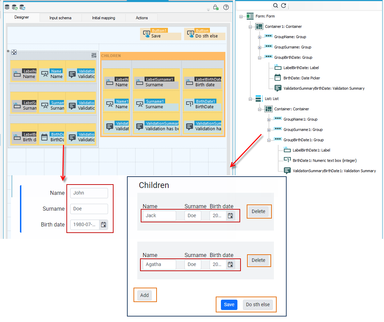The image size is (384, 322).
Task: Collapse the Container1 node in the tree
Action: (250, 27)
